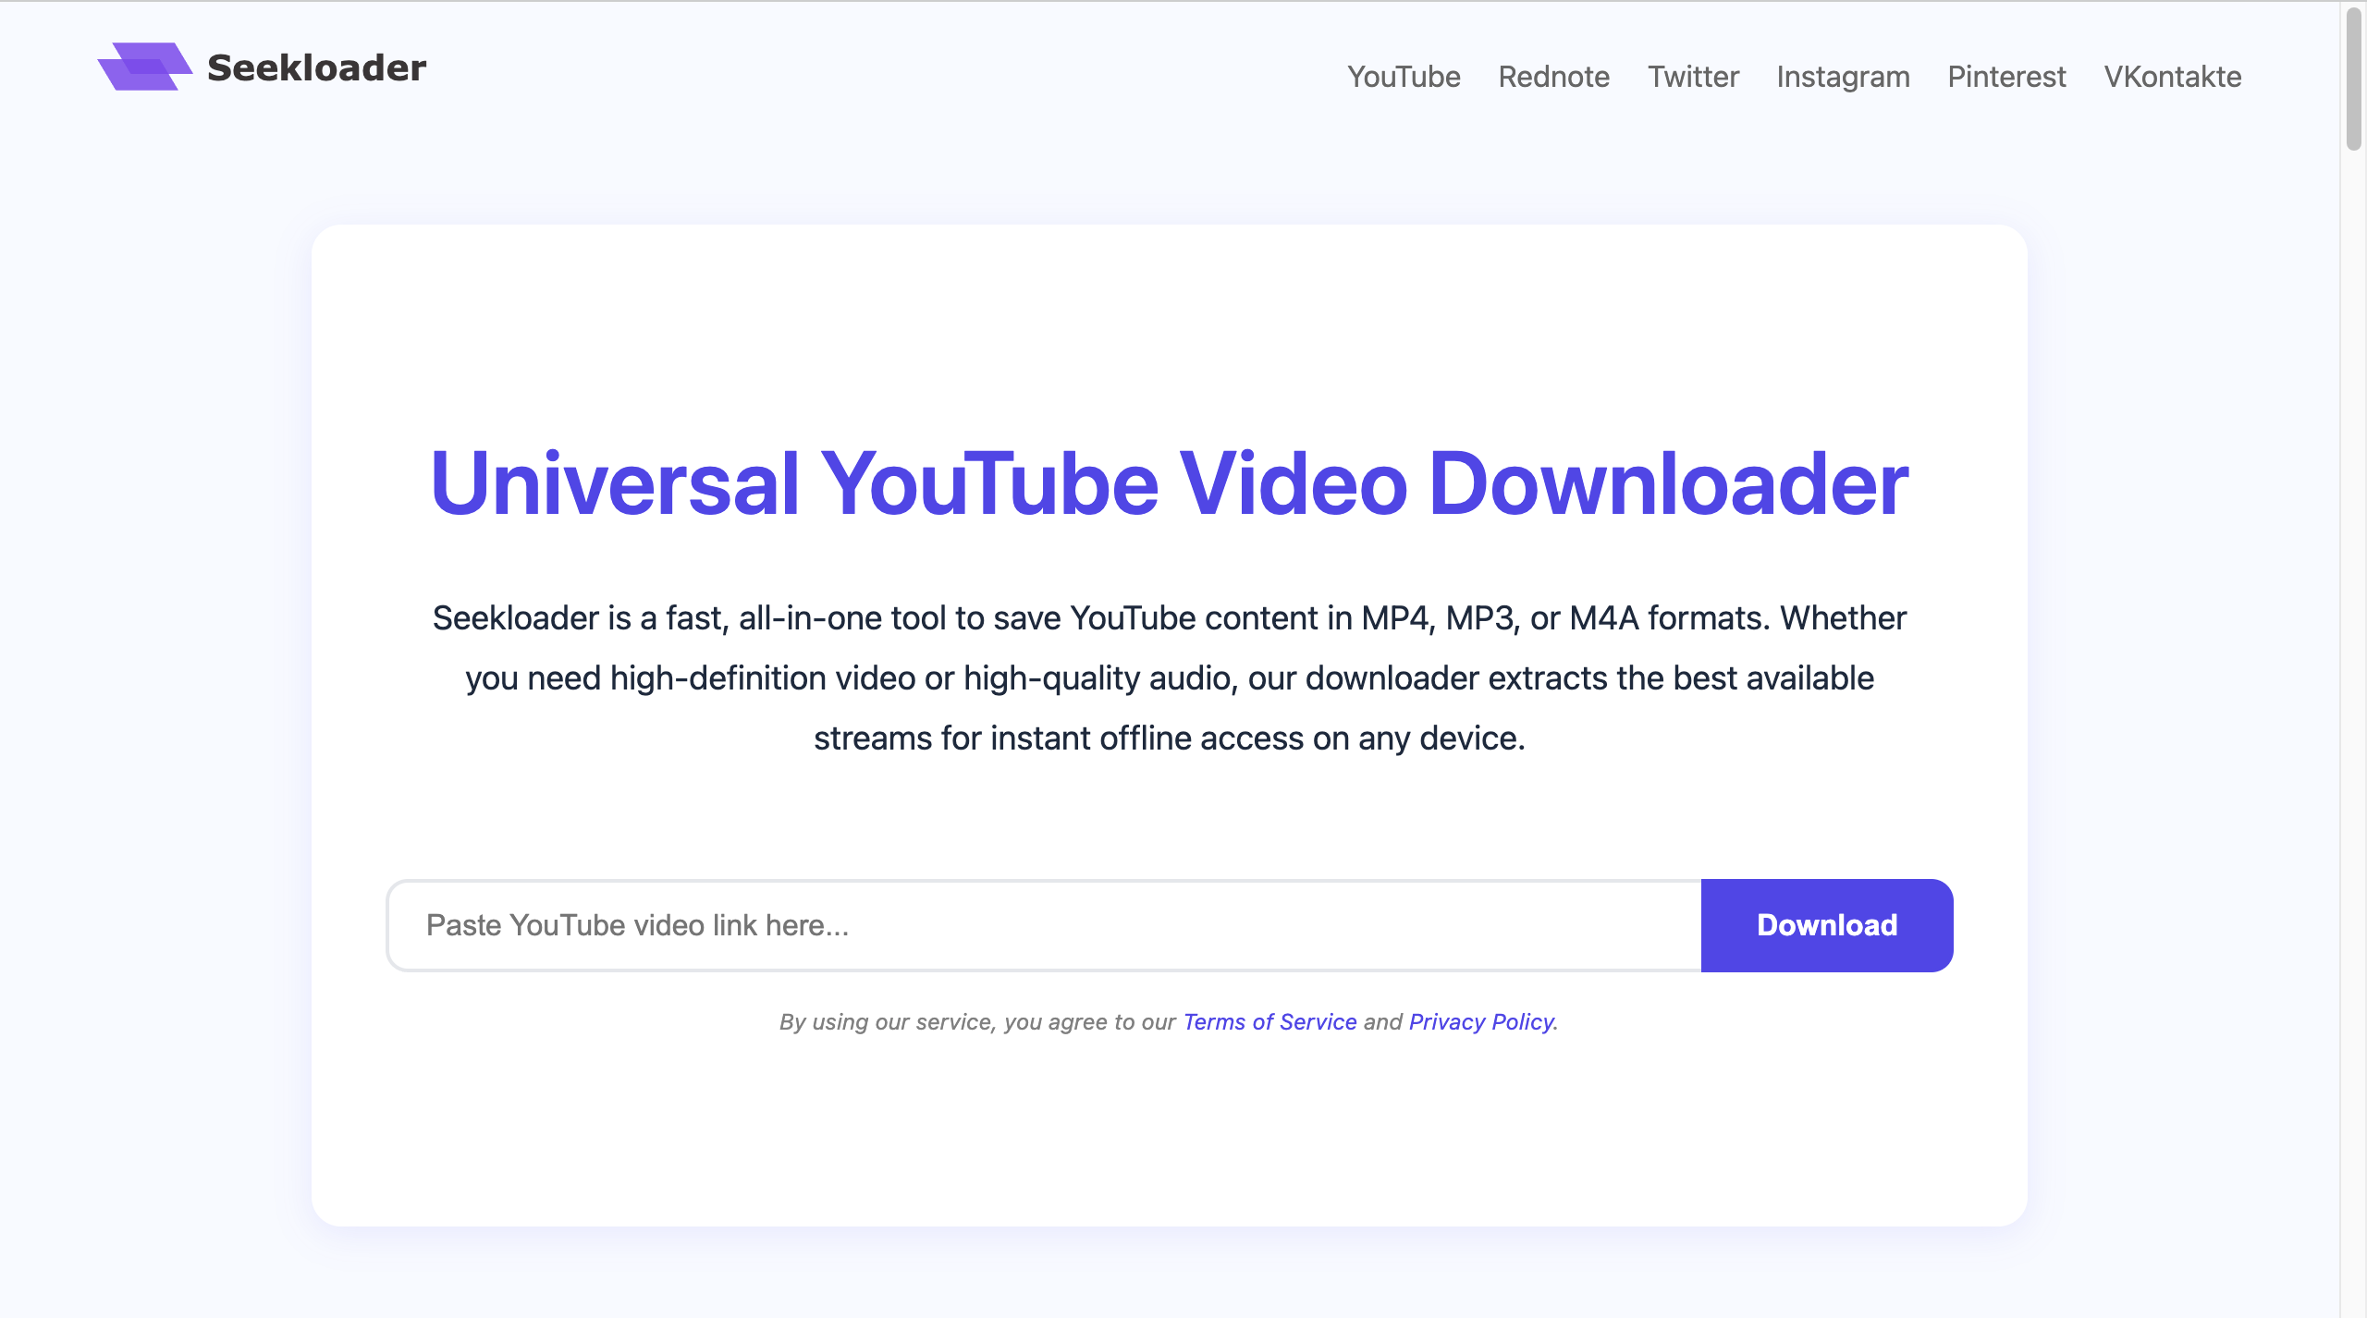Select VKontakte in the top navigation
Screen dimensions: 2367x1318
2172,77
